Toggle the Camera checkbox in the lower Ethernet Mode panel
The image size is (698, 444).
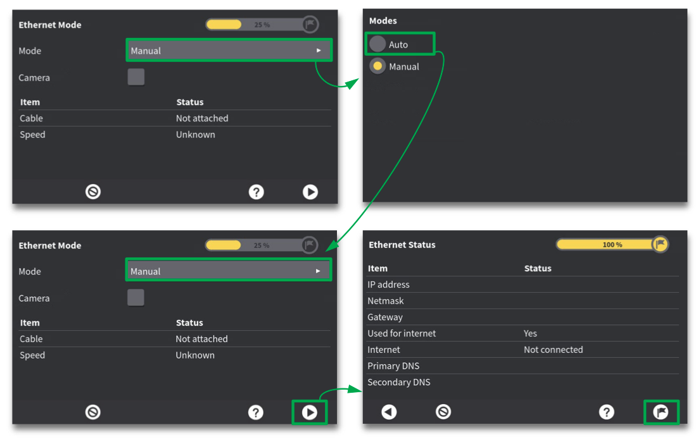[136, 298]
